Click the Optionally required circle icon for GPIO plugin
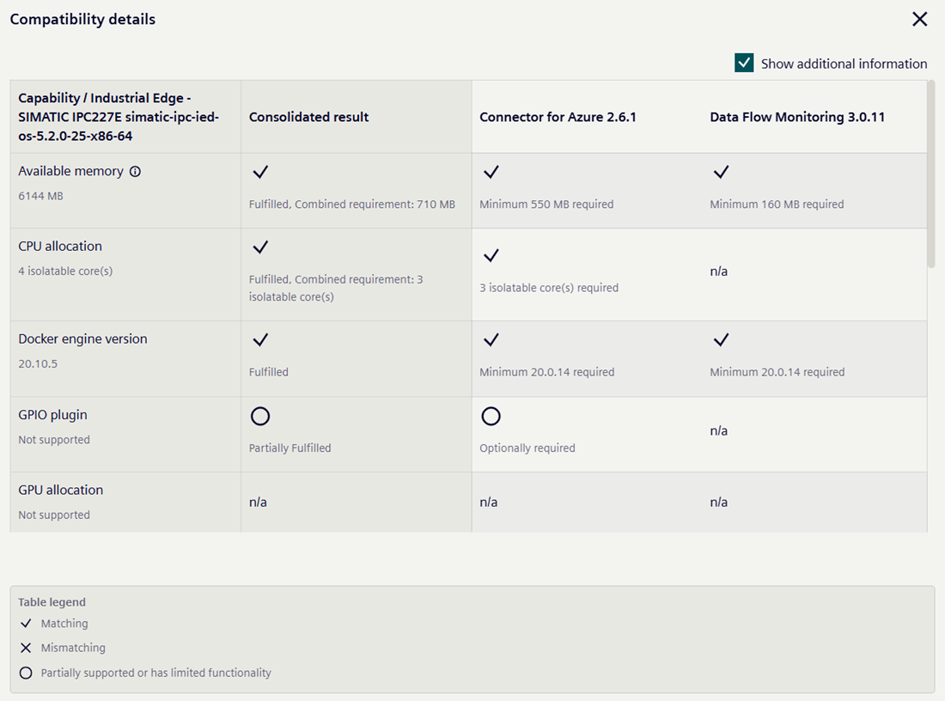Screen dimensions: 945x701 (491, 416)
